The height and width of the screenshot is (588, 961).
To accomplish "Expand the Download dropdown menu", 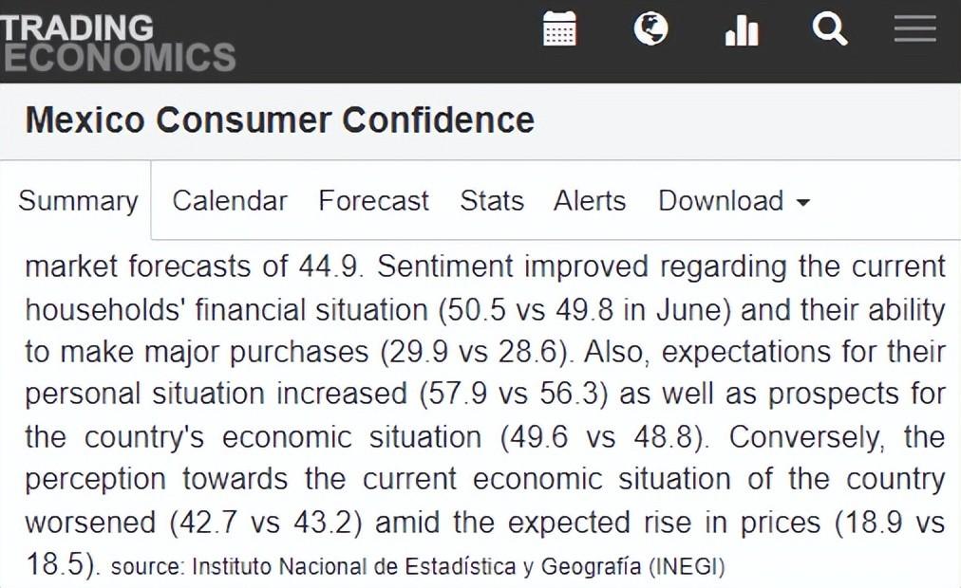I will pyautogui.click(x=734, y=201).
